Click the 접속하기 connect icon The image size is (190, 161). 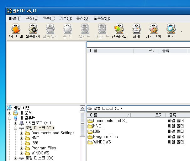click(x=33, y=31)
